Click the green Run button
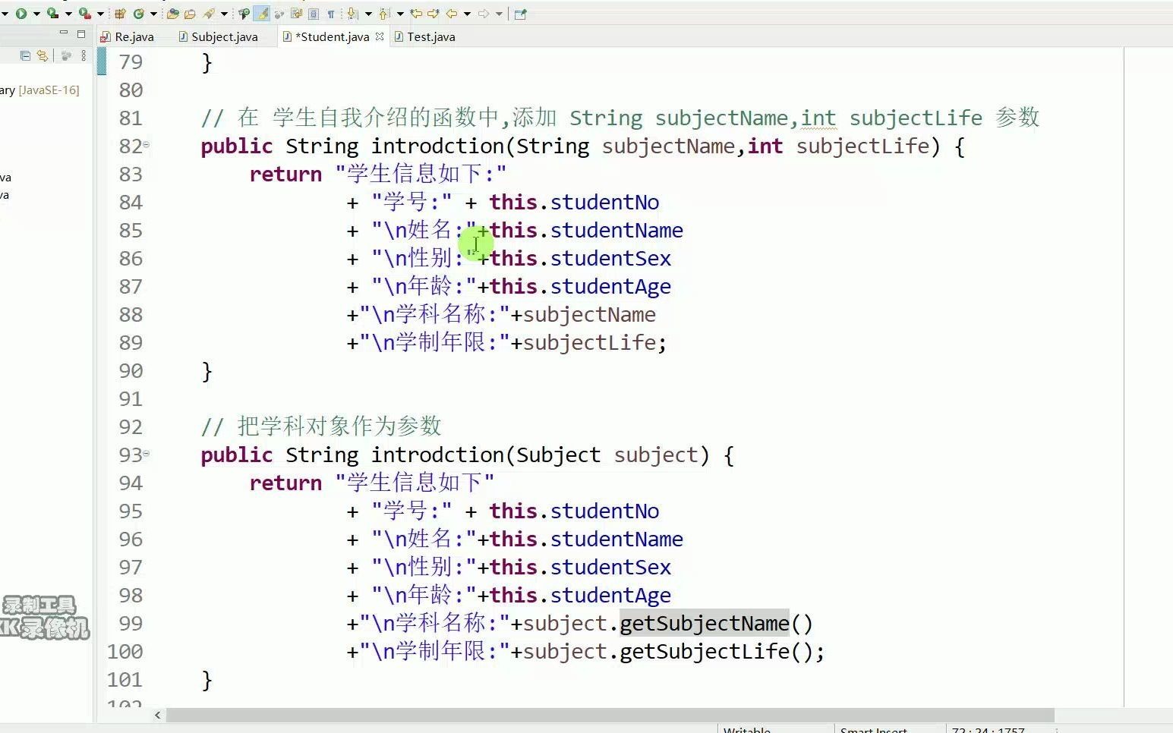The image size is (1173, 733). point(21,14)
